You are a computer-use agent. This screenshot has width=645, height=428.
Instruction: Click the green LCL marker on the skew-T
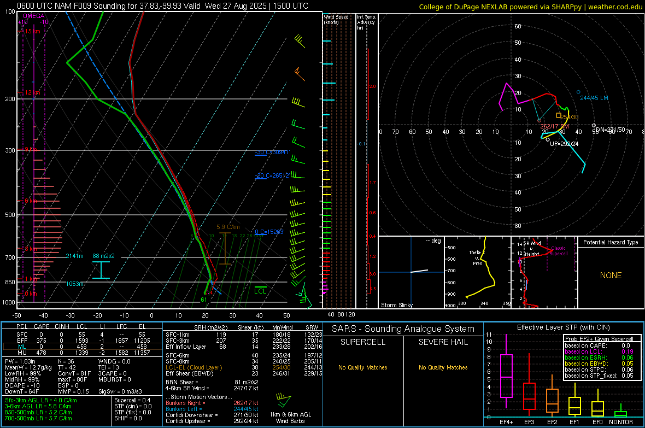(x=260, y=290)
